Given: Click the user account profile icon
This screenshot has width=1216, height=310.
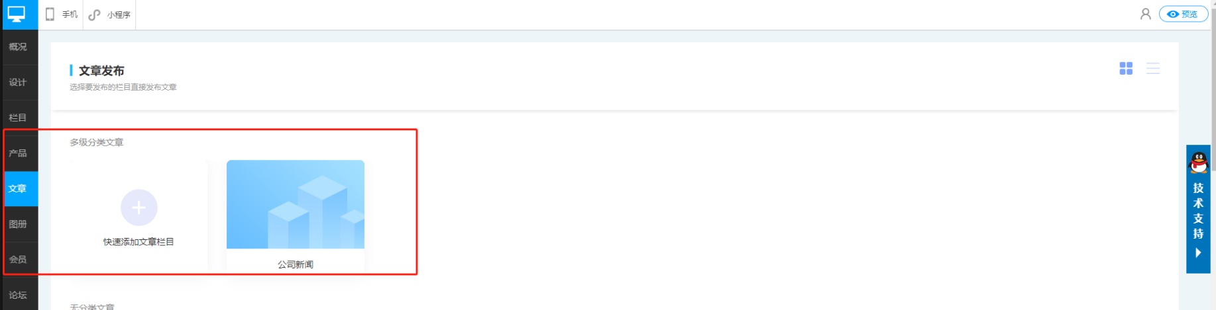Looking at the screenshot, I should (x=1145, y=14).
